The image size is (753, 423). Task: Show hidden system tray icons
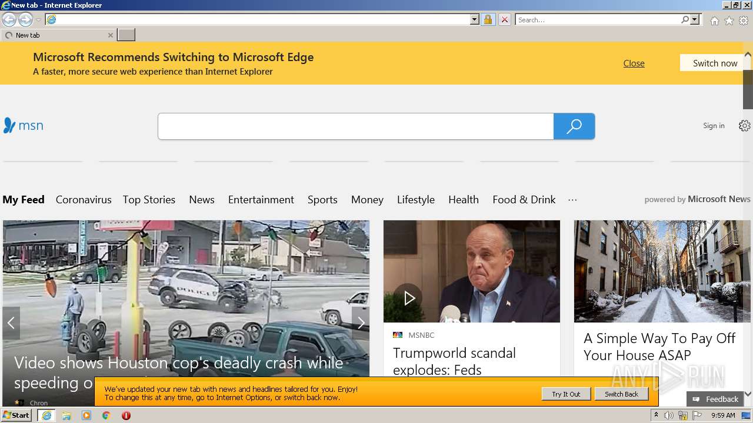656,415
